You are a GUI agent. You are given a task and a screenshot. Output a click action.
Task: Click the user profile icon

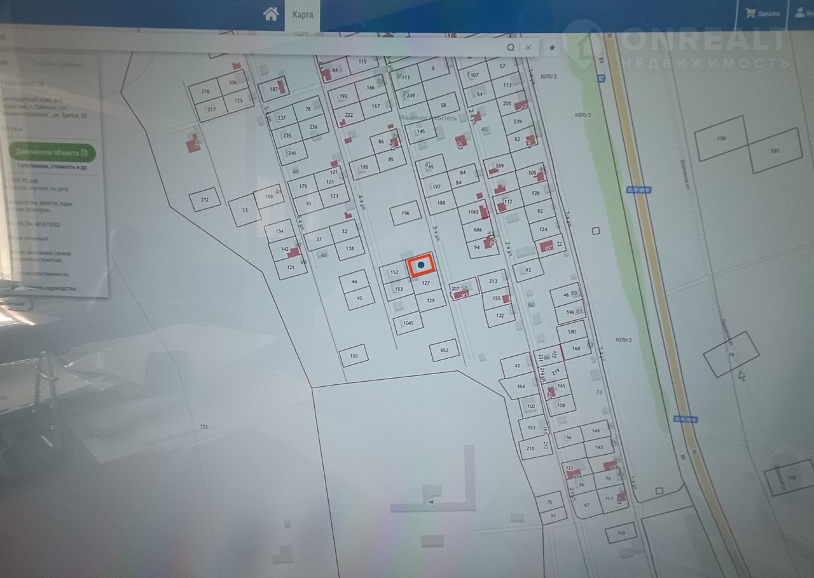point(800,13)
